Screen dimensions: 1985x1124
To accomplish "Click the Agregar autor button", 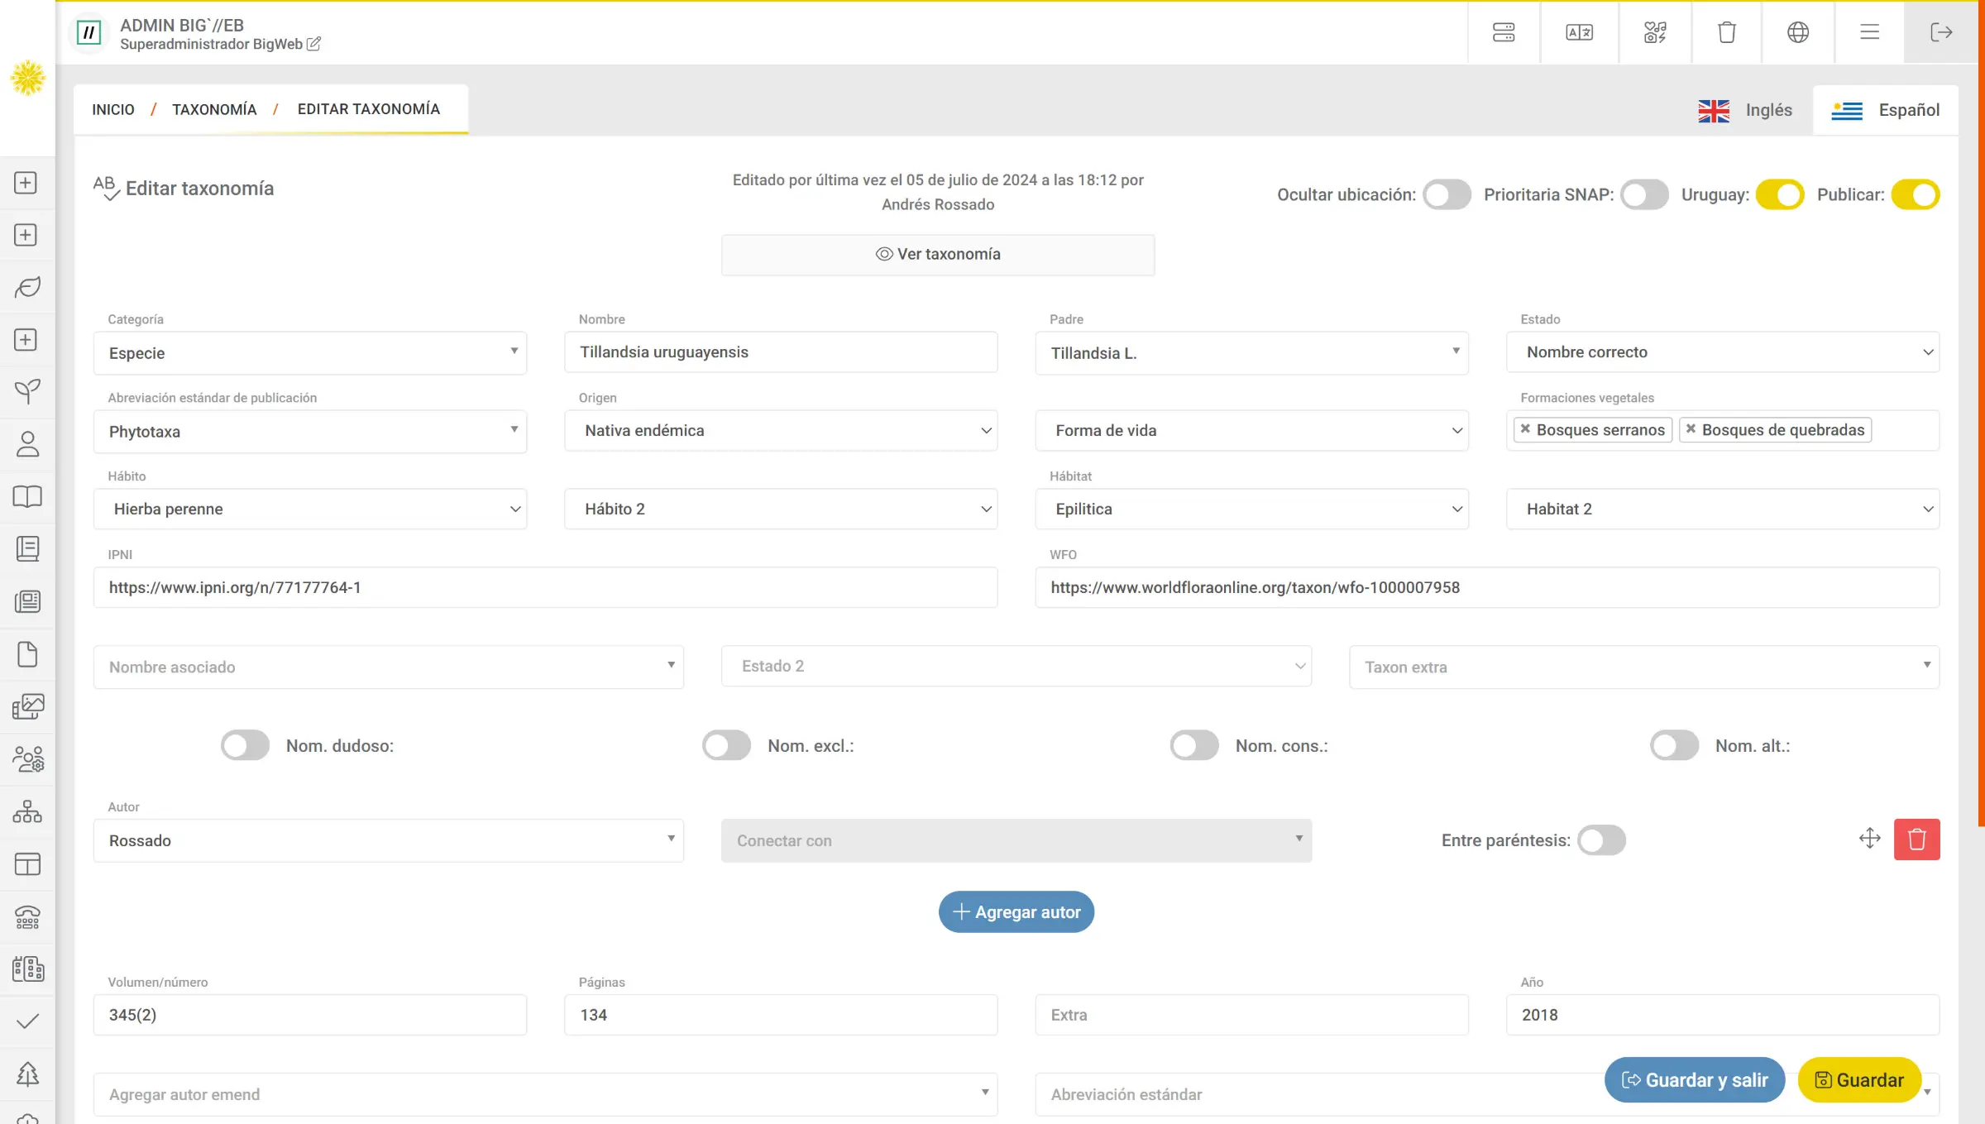I will coord(1016,911).
